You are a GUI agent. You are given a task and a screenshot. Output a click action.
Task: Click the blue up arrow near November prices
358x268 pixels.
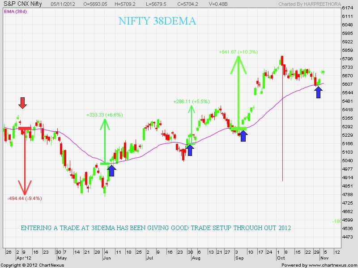[318, 92]
